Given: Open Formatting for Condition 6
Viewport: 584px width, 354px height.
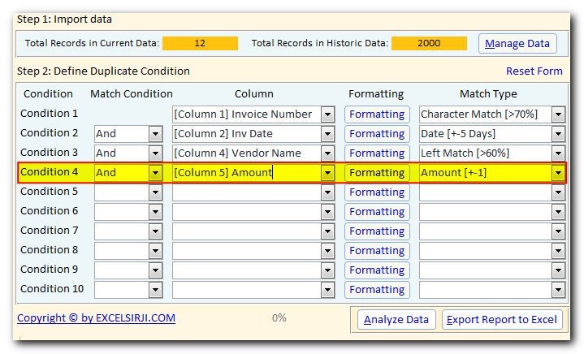Looking at the screenshot, I should pos(377,211).
